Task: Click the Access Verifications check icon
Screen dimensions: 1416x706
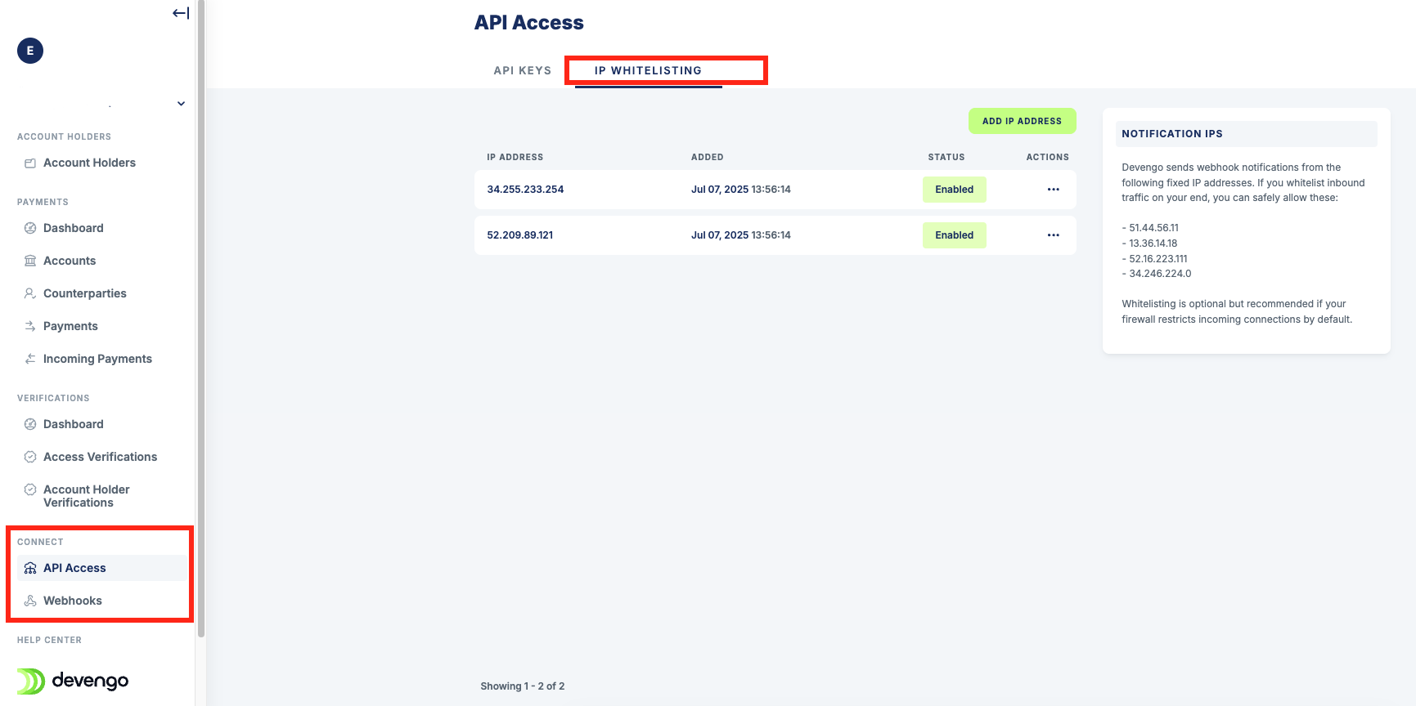Action: pos(30,457)
